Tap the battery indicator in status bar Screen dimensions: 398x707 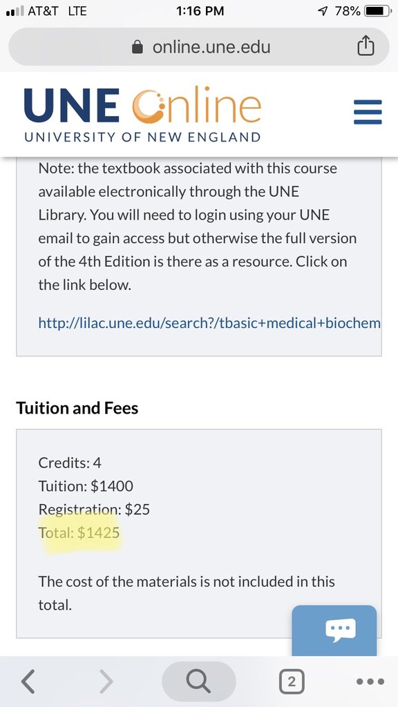pyautogui.click(x=378, y=11)
